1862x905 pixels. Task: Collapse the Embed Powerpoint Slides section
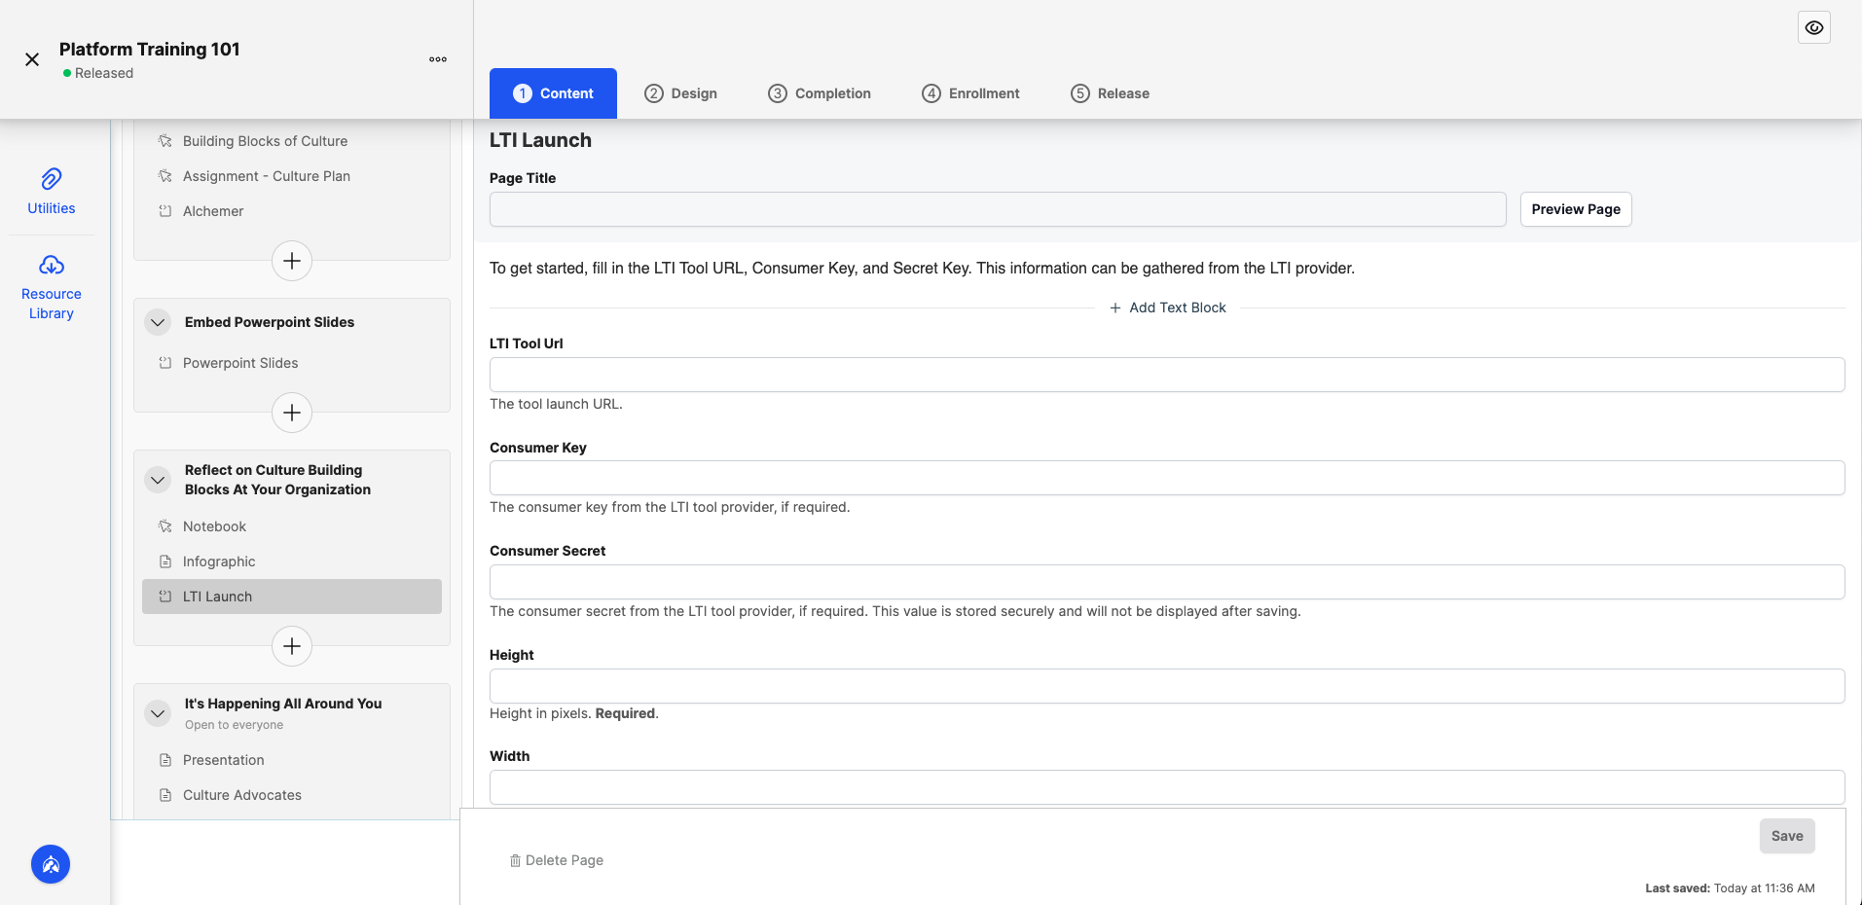click(x=158, y=322)
